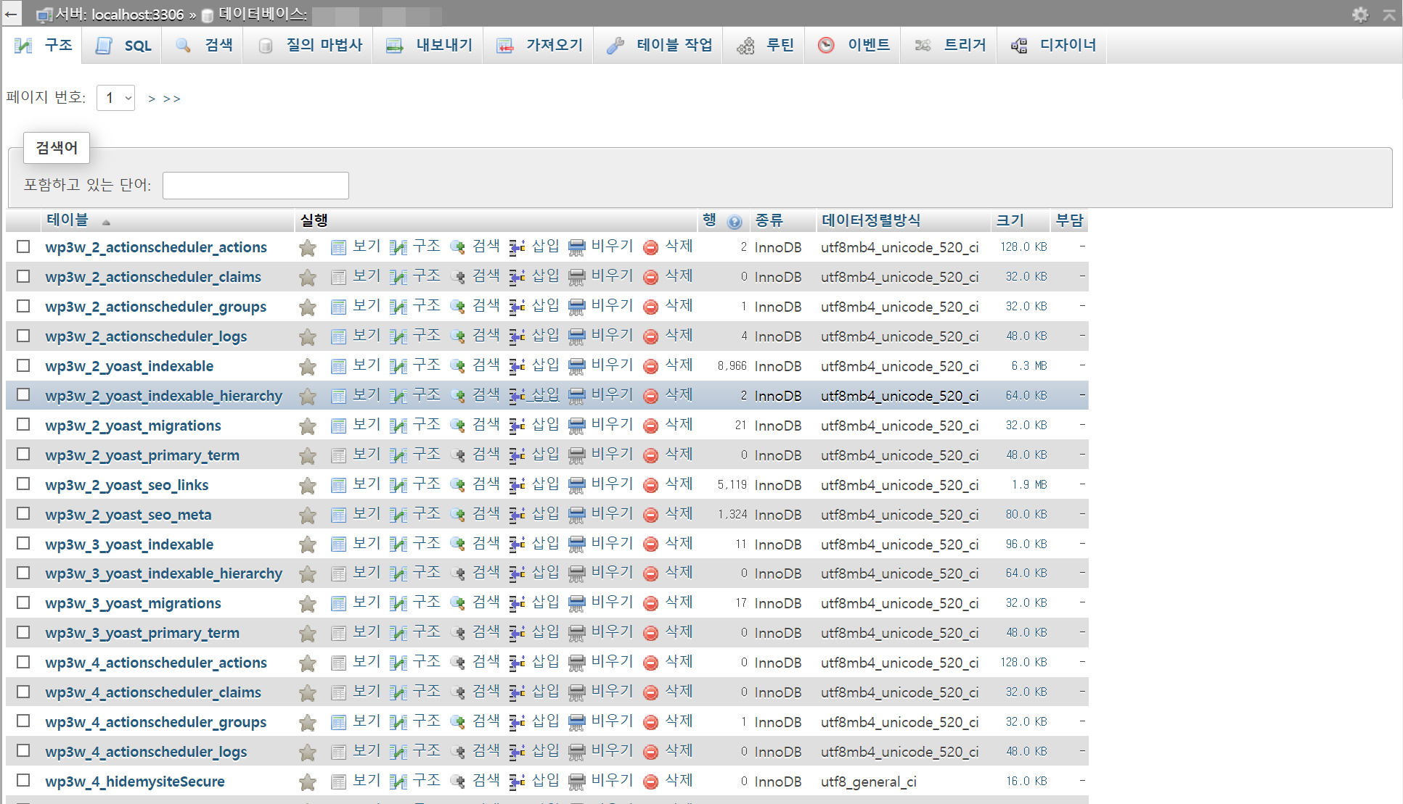Select wp3w_2_yoast_indexable_hierarchy row checkbox
The height and width of the screenshot is (804, 1403).
coord(23,395)
